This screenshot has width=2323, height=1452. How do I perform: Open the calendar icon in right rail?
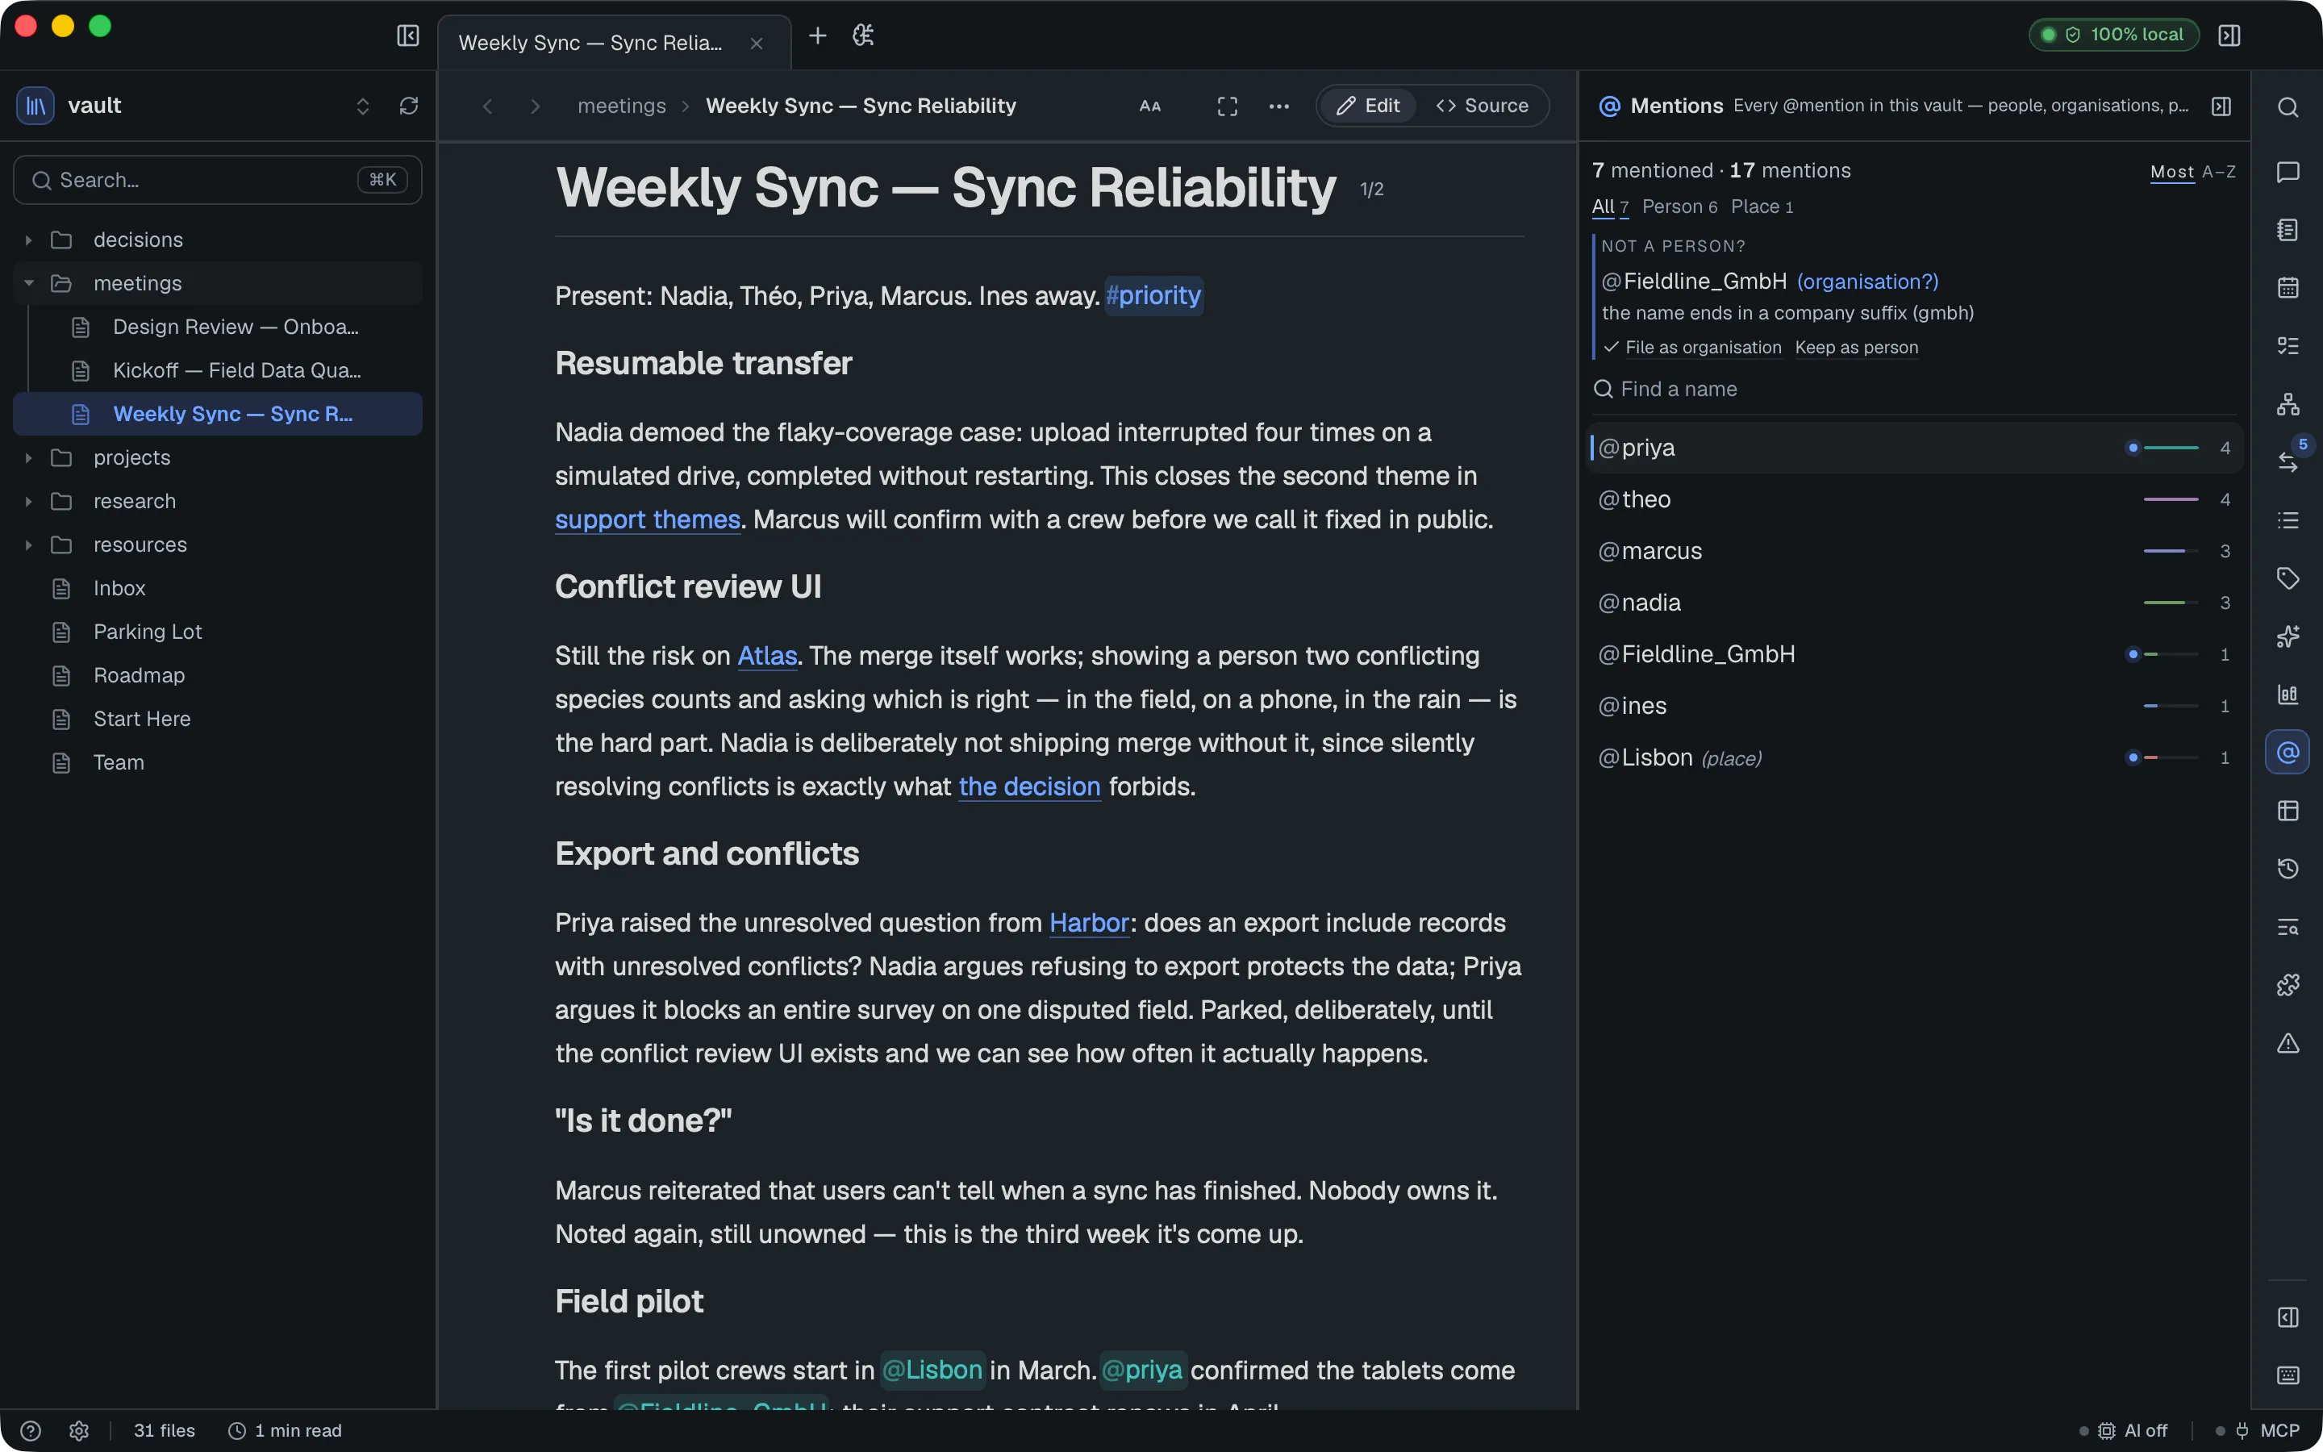click(x=2288, y=287)
